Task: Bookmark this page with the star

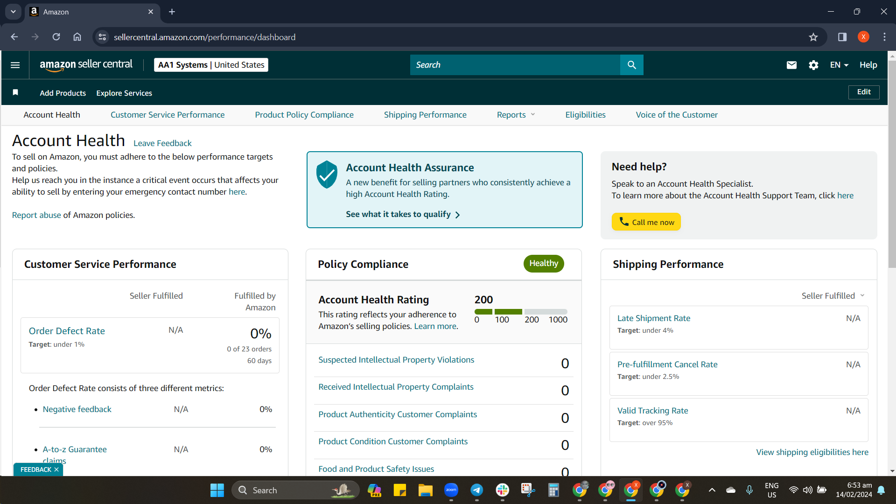Action: [813, 37]
